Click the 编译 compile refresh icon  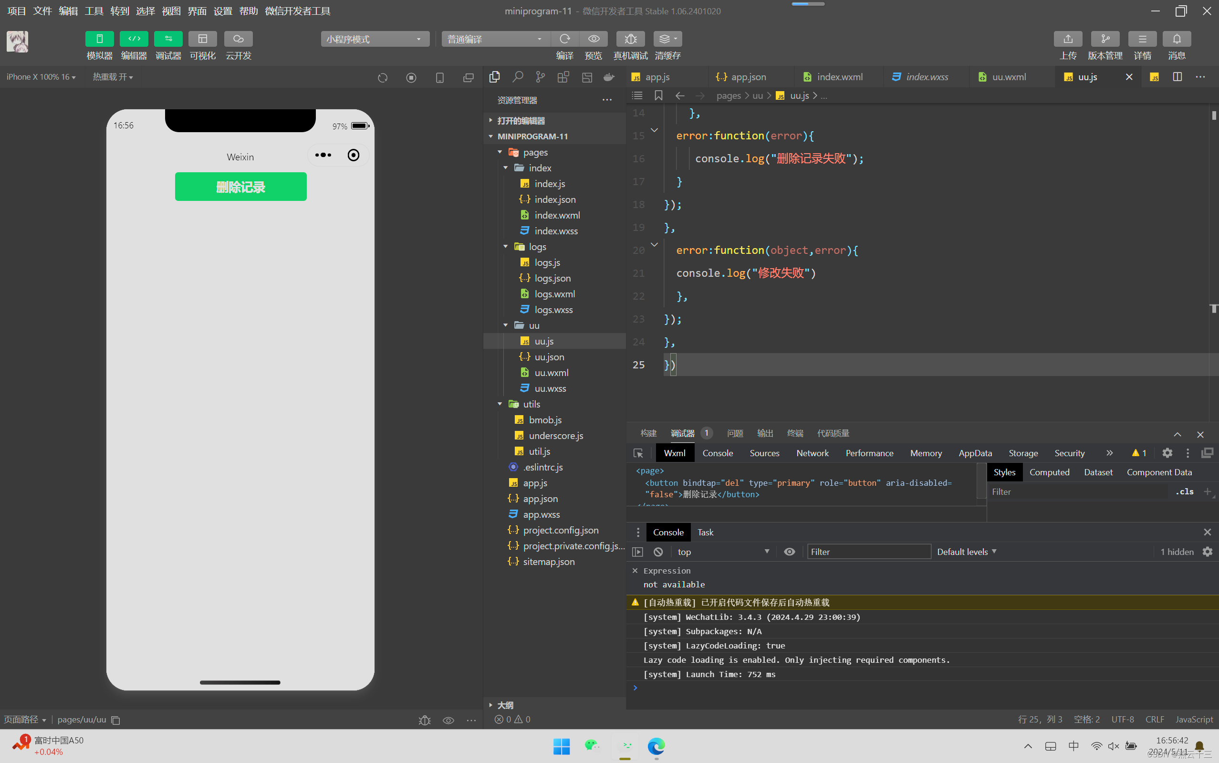(x=564, y=39)
